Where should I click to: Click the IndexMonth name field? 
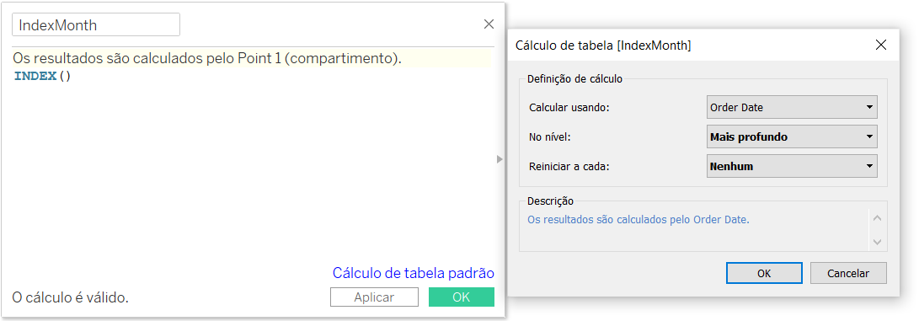click(96, 24)
